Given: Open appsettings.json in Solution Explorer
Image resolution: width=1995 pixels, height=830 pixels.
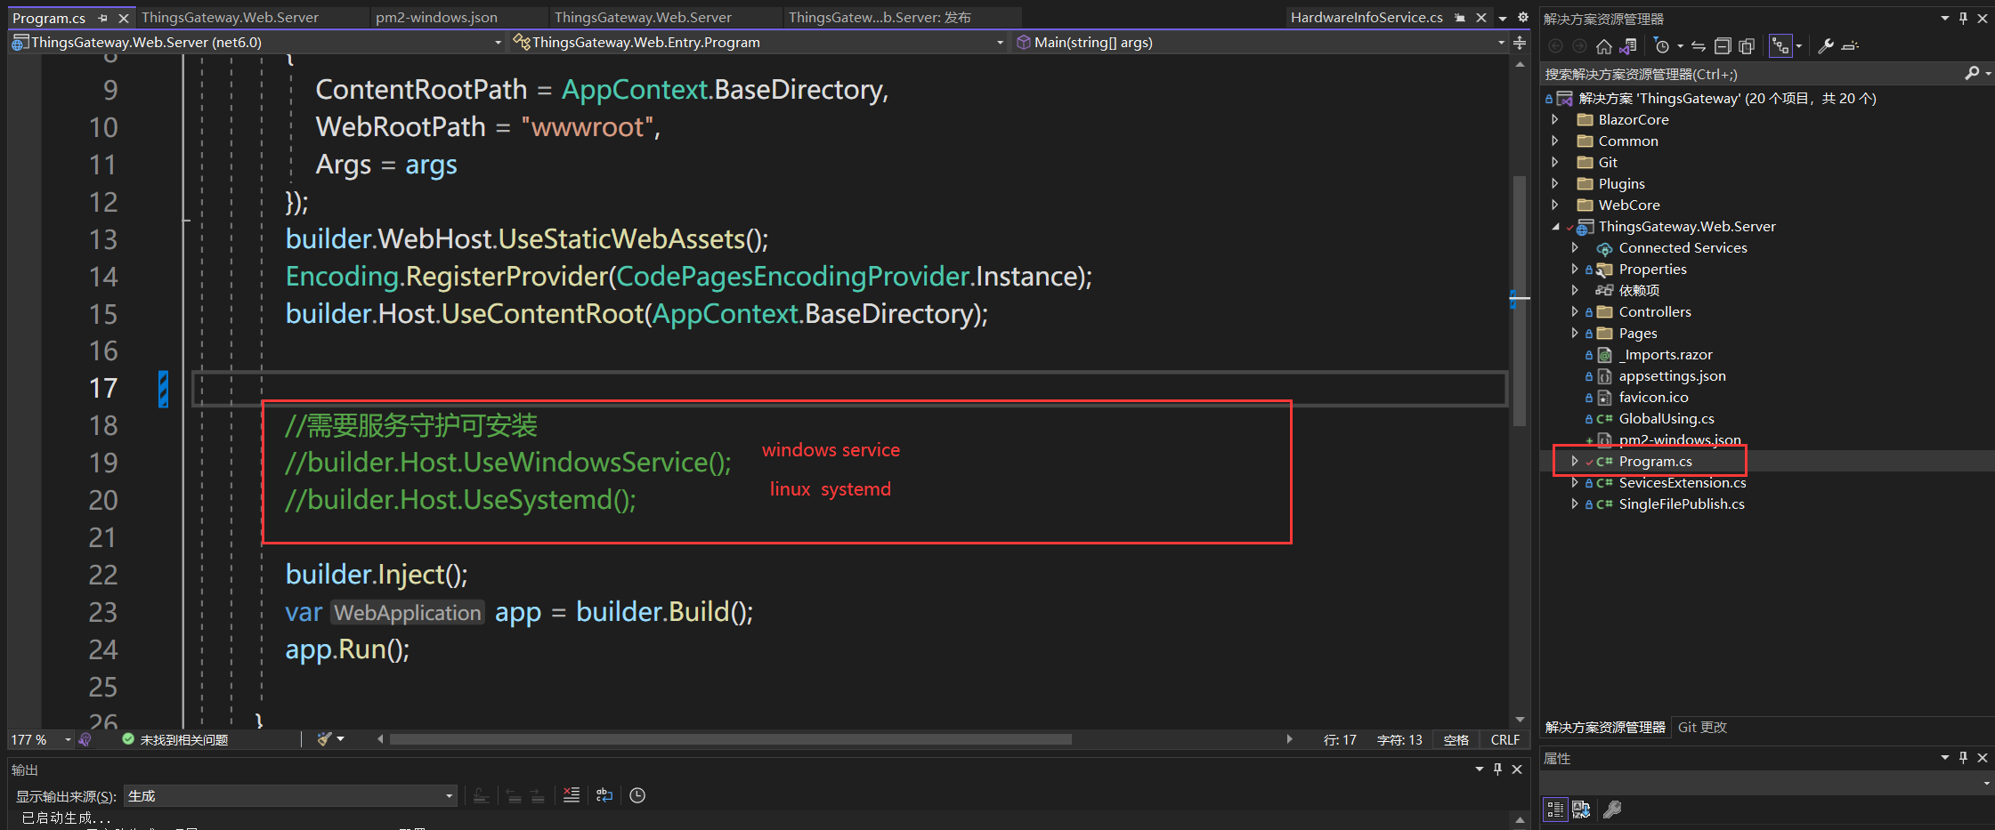Looking at the screenshot, I should 1672,376.
